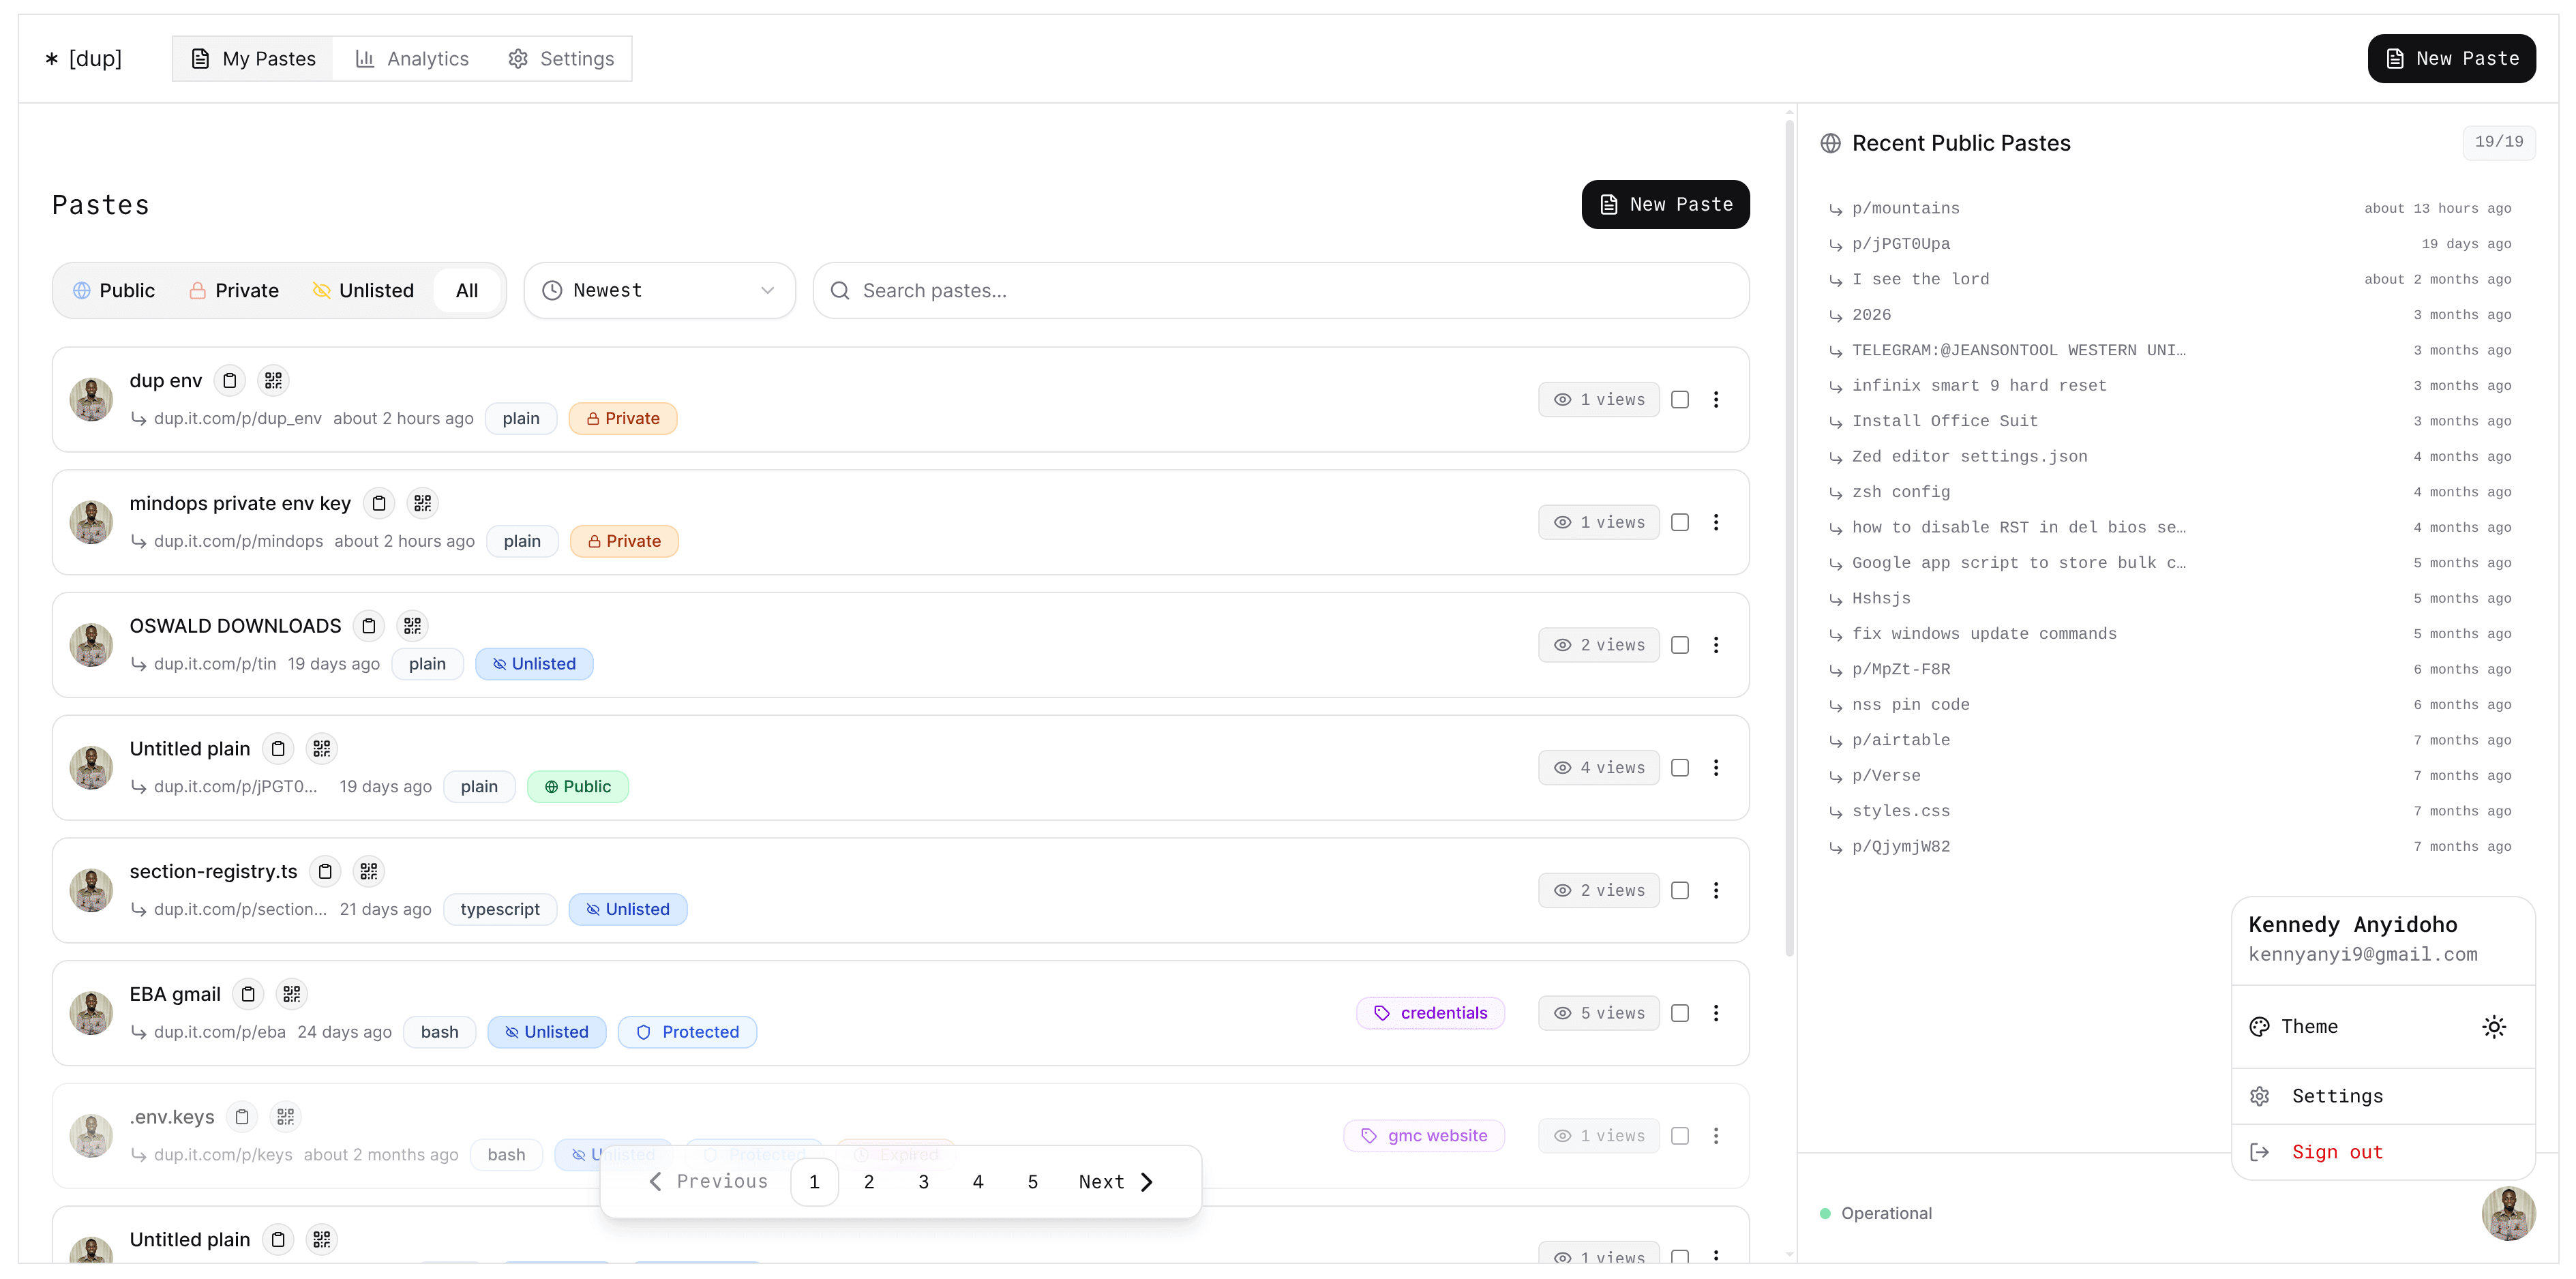Screen dimensions: 2576x1279
Task: Copy the section-registry.ts paste link
Action: tap(324, 871)
